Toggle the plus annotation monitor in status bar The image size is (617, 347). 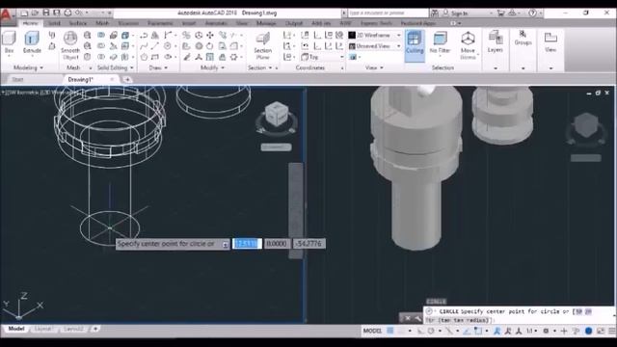point(564,331)
